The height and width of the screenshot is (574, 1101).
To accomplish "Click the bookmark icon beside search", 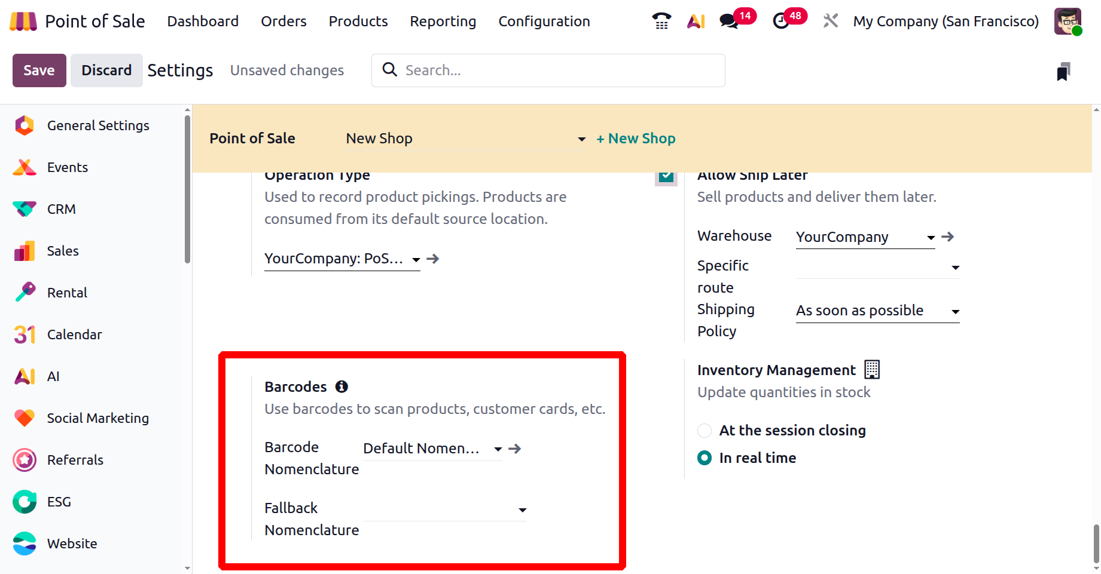I will click(1063, 72).
